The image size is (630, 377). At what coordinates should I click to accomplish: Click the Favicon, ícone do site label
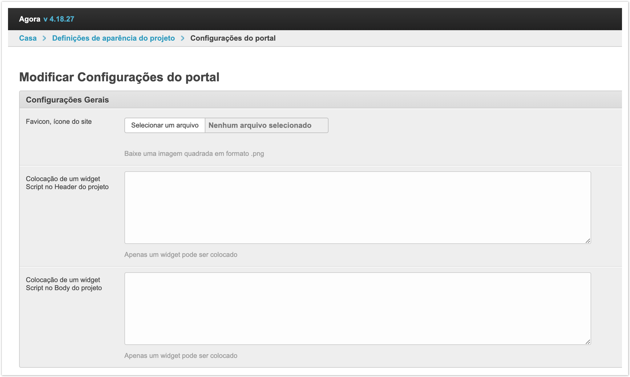point(59,122)
